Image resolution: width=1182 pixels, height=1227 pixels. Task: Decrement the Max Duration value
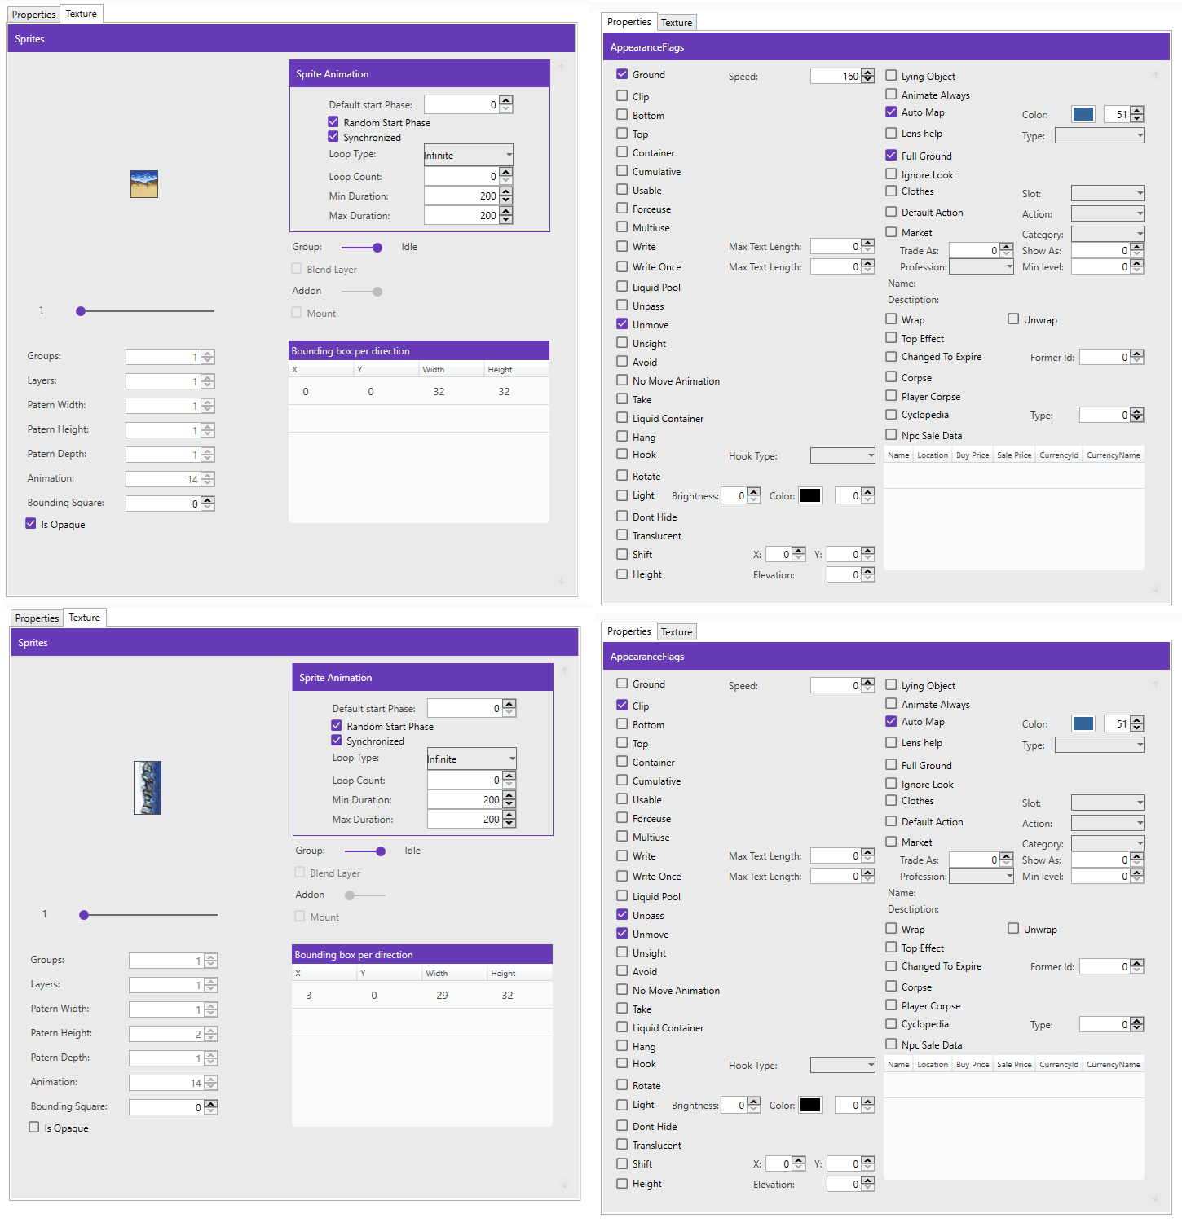pos(506,219)
